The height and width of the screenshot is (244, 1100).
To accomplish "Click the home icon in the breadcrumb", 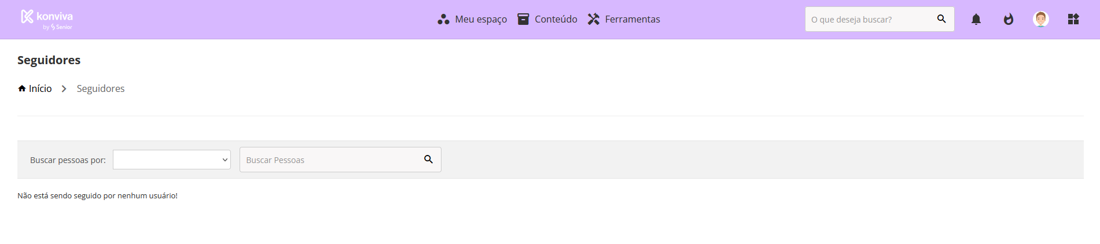I will tap(22, 88).
